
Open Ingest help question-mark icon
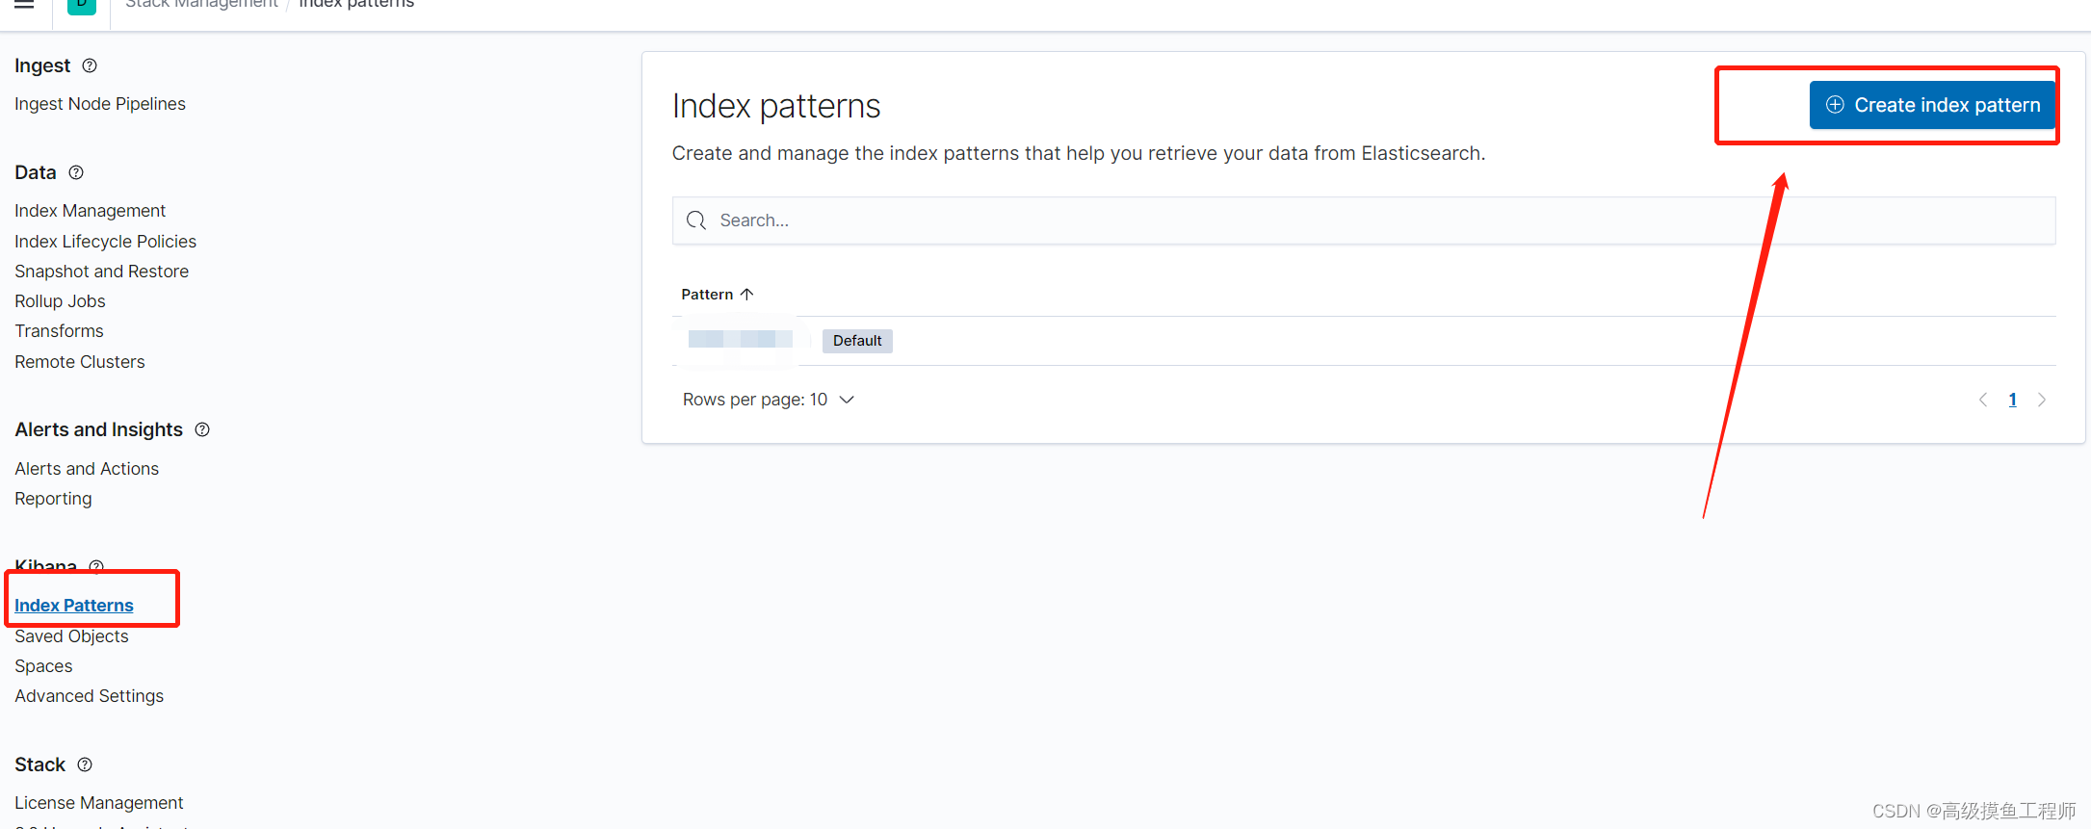pyautogui.click(x=90, y=65)
